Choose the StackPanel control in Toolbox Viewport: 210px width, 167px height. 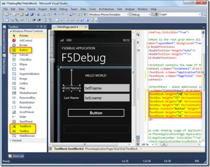(27, 122)
